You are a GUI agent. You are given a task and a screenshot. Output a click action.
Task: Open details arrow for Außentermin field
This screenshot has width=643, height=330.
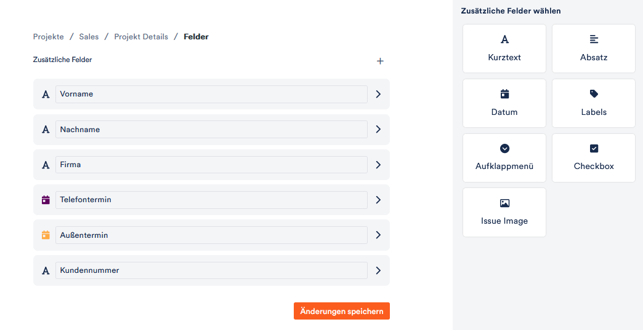(x=378, y=235)
